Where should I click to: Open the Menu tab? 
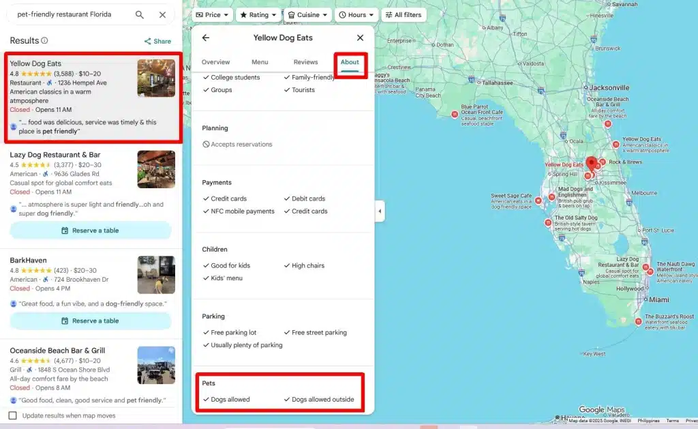coord(260,62)
